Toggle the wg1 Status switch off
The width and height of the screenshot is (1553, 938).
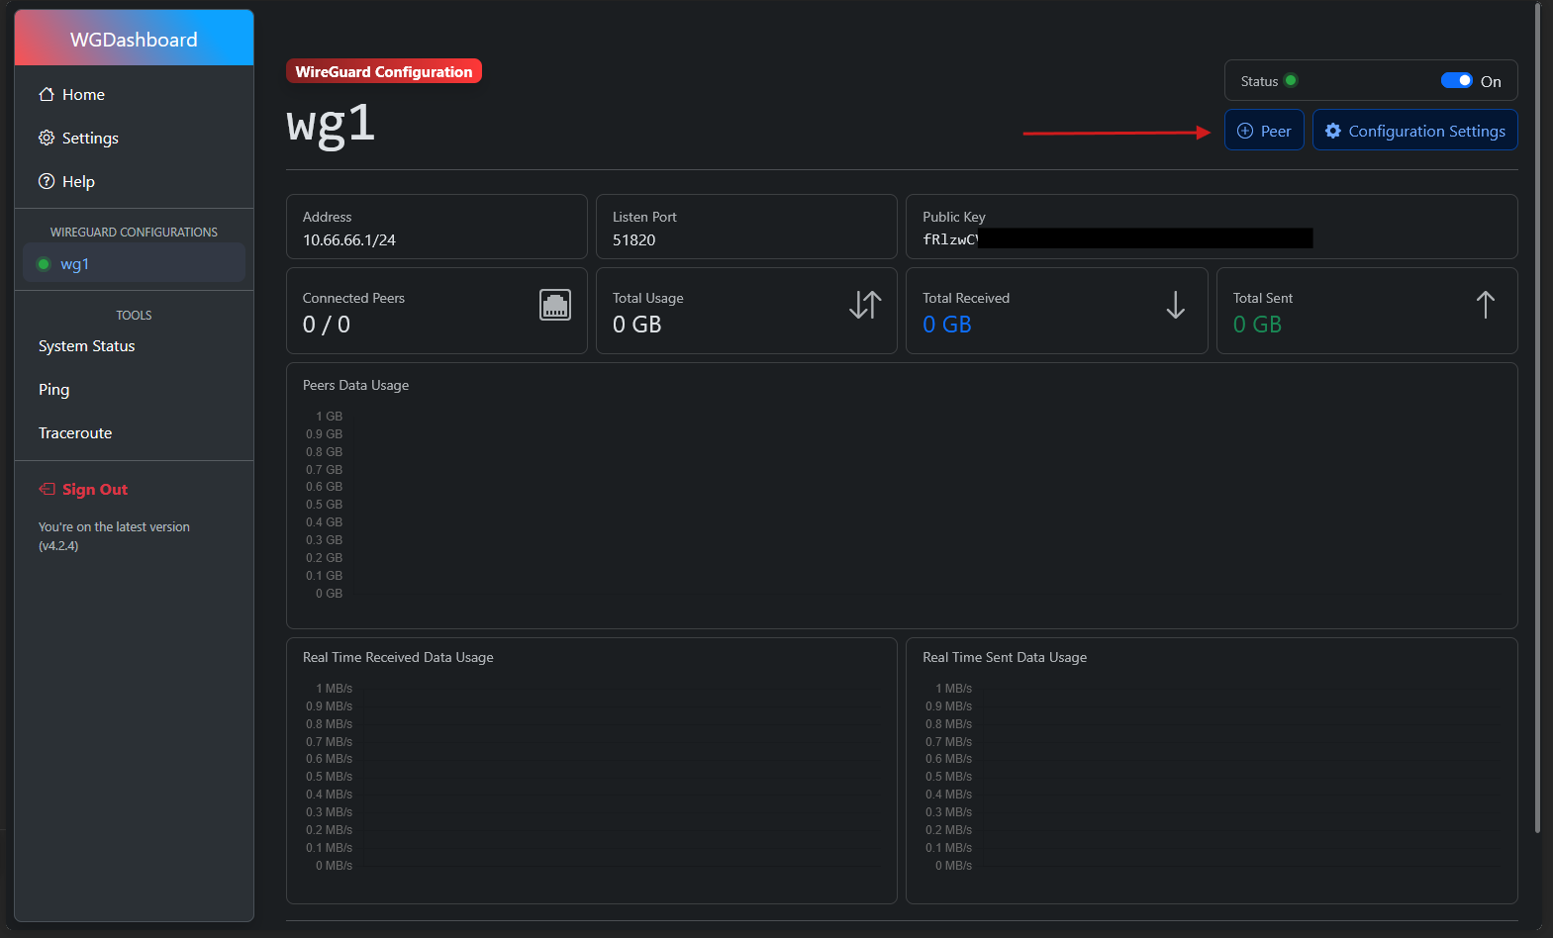[x=1456, y=81]
